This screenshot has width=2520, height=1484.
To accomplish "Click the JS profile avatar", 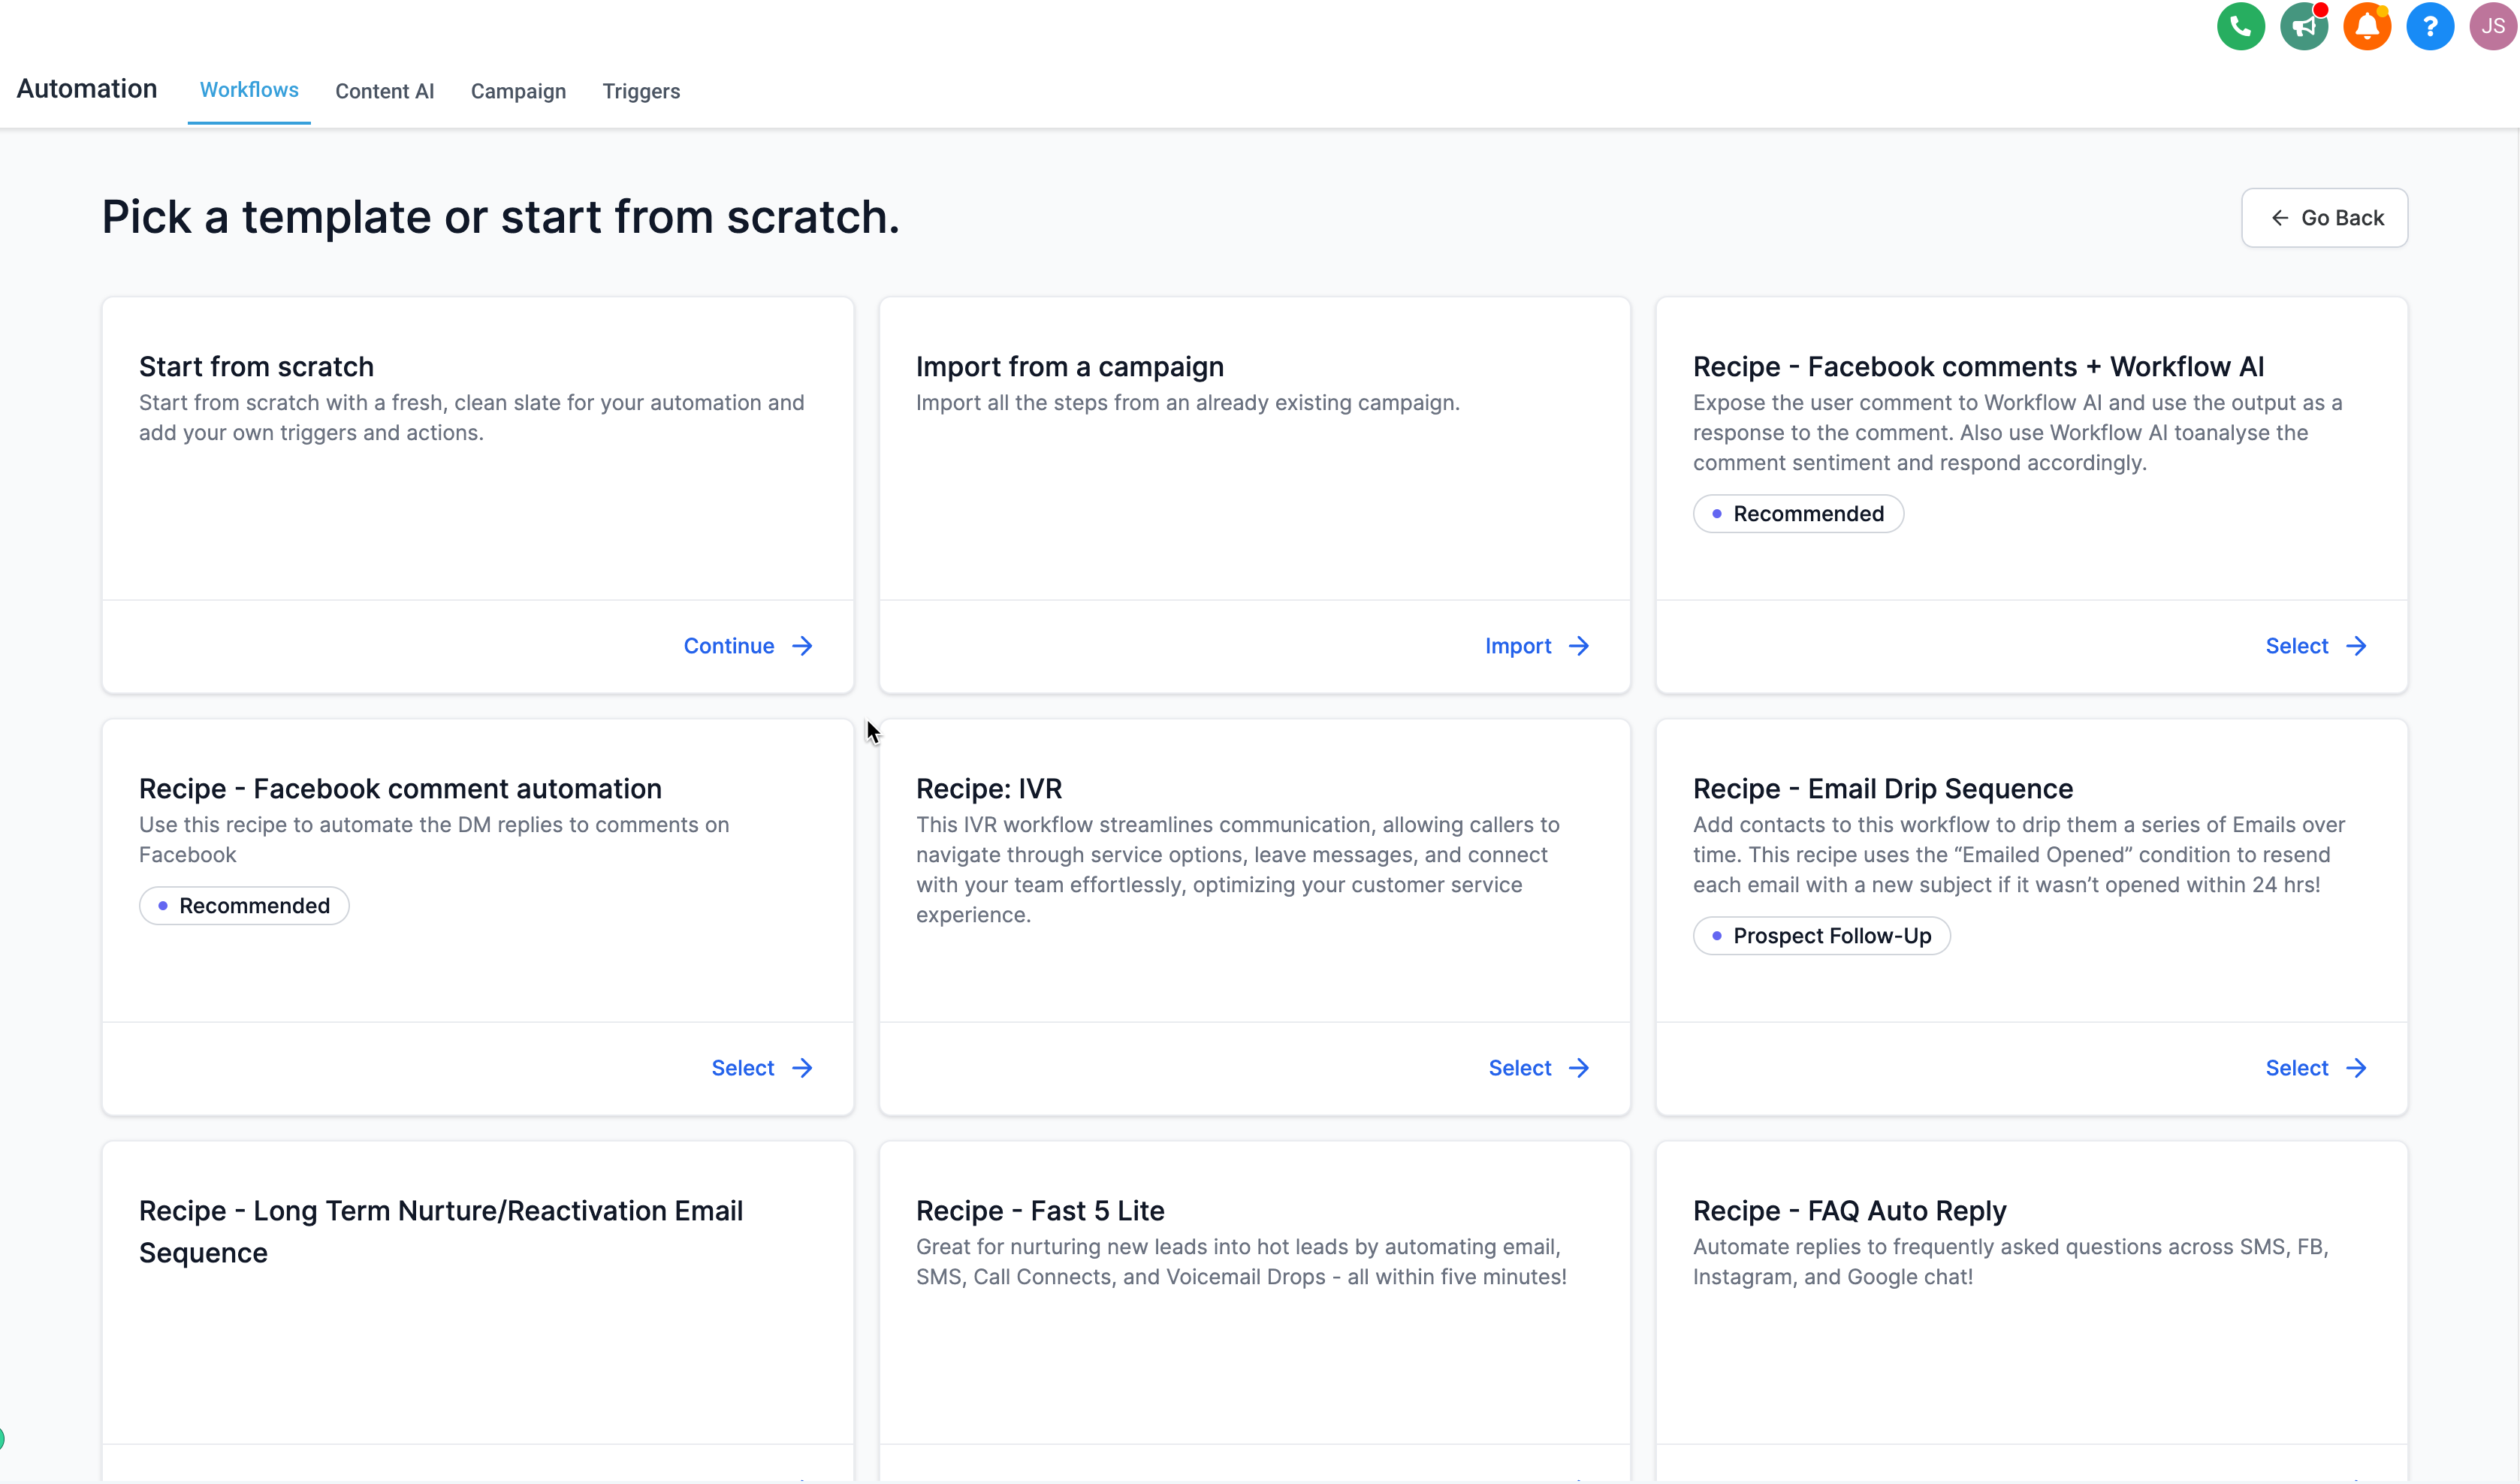I will tap(2492, 26).
